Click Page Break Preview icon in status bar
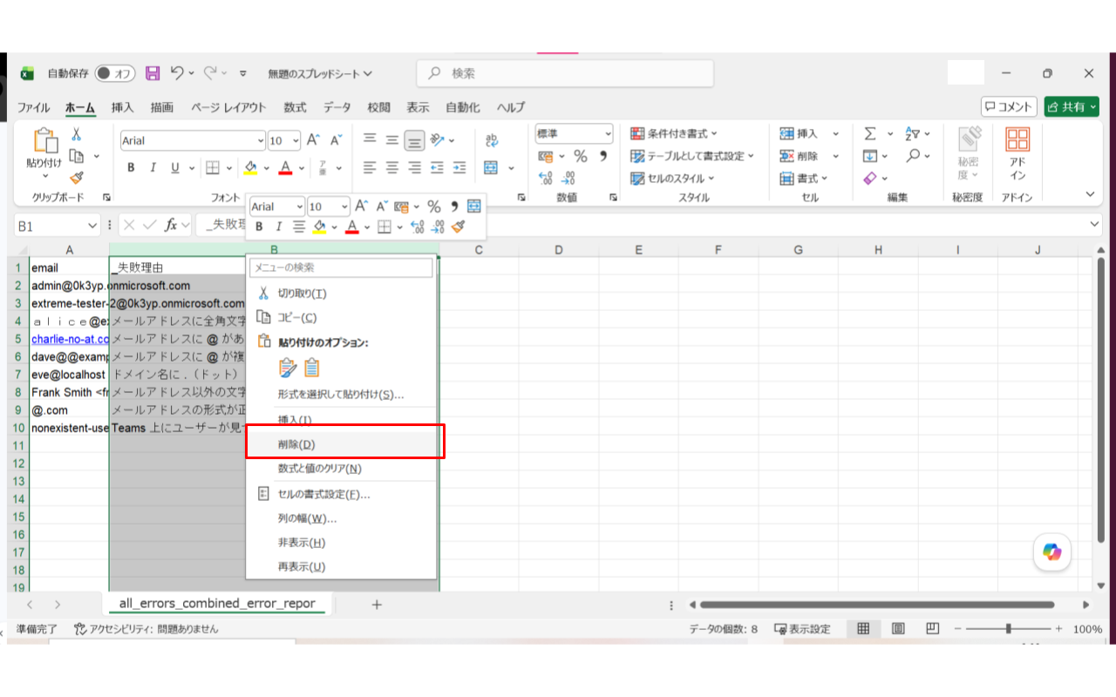Screen dimensions: 1116x697 (x=932, y=629)
